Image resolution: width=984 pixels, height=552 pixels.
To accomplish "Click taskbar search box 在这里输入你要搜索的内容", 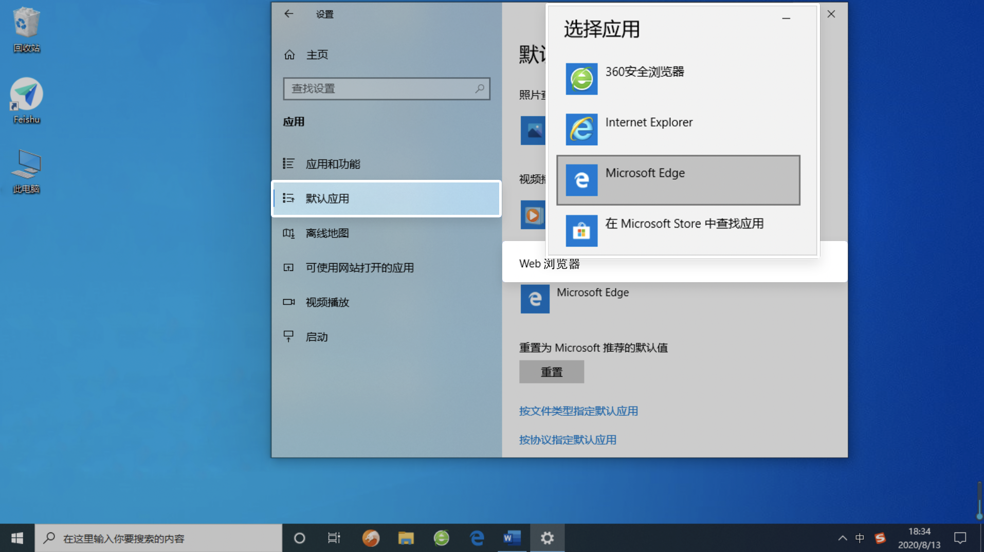I will tap(158, 538).
